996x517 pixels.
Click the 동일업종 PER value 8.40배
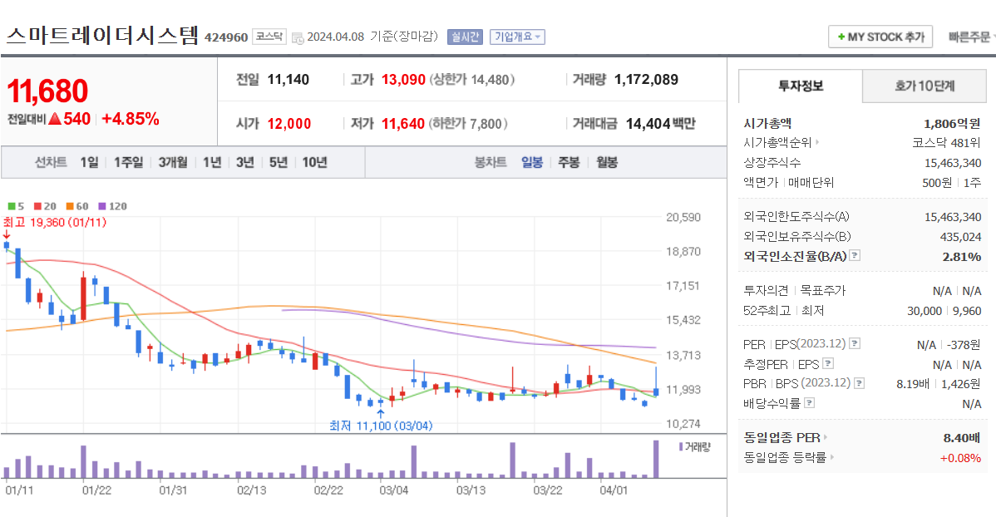coord(962,437)
